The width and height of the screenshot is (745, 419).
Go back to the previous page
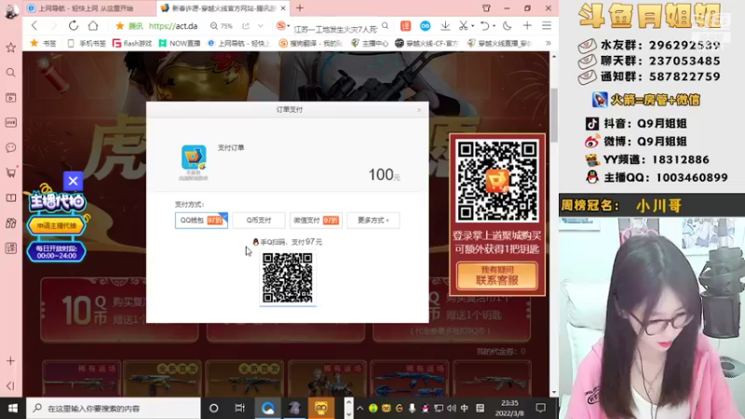34,26
